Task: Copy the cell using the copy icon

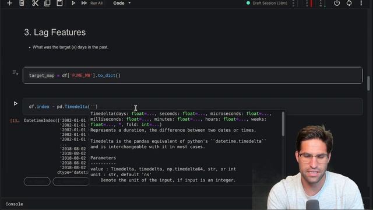Action: [47, 3]
